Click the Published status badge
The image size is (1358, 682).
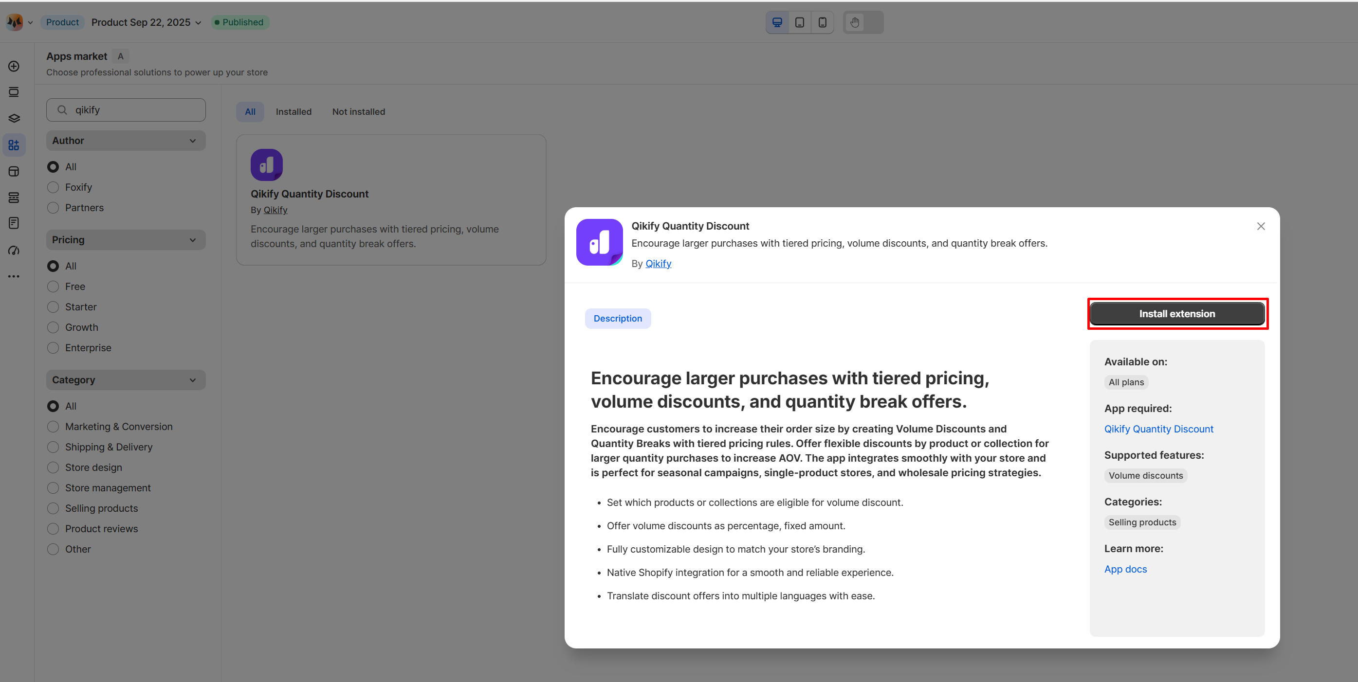[x=240, y=22]
